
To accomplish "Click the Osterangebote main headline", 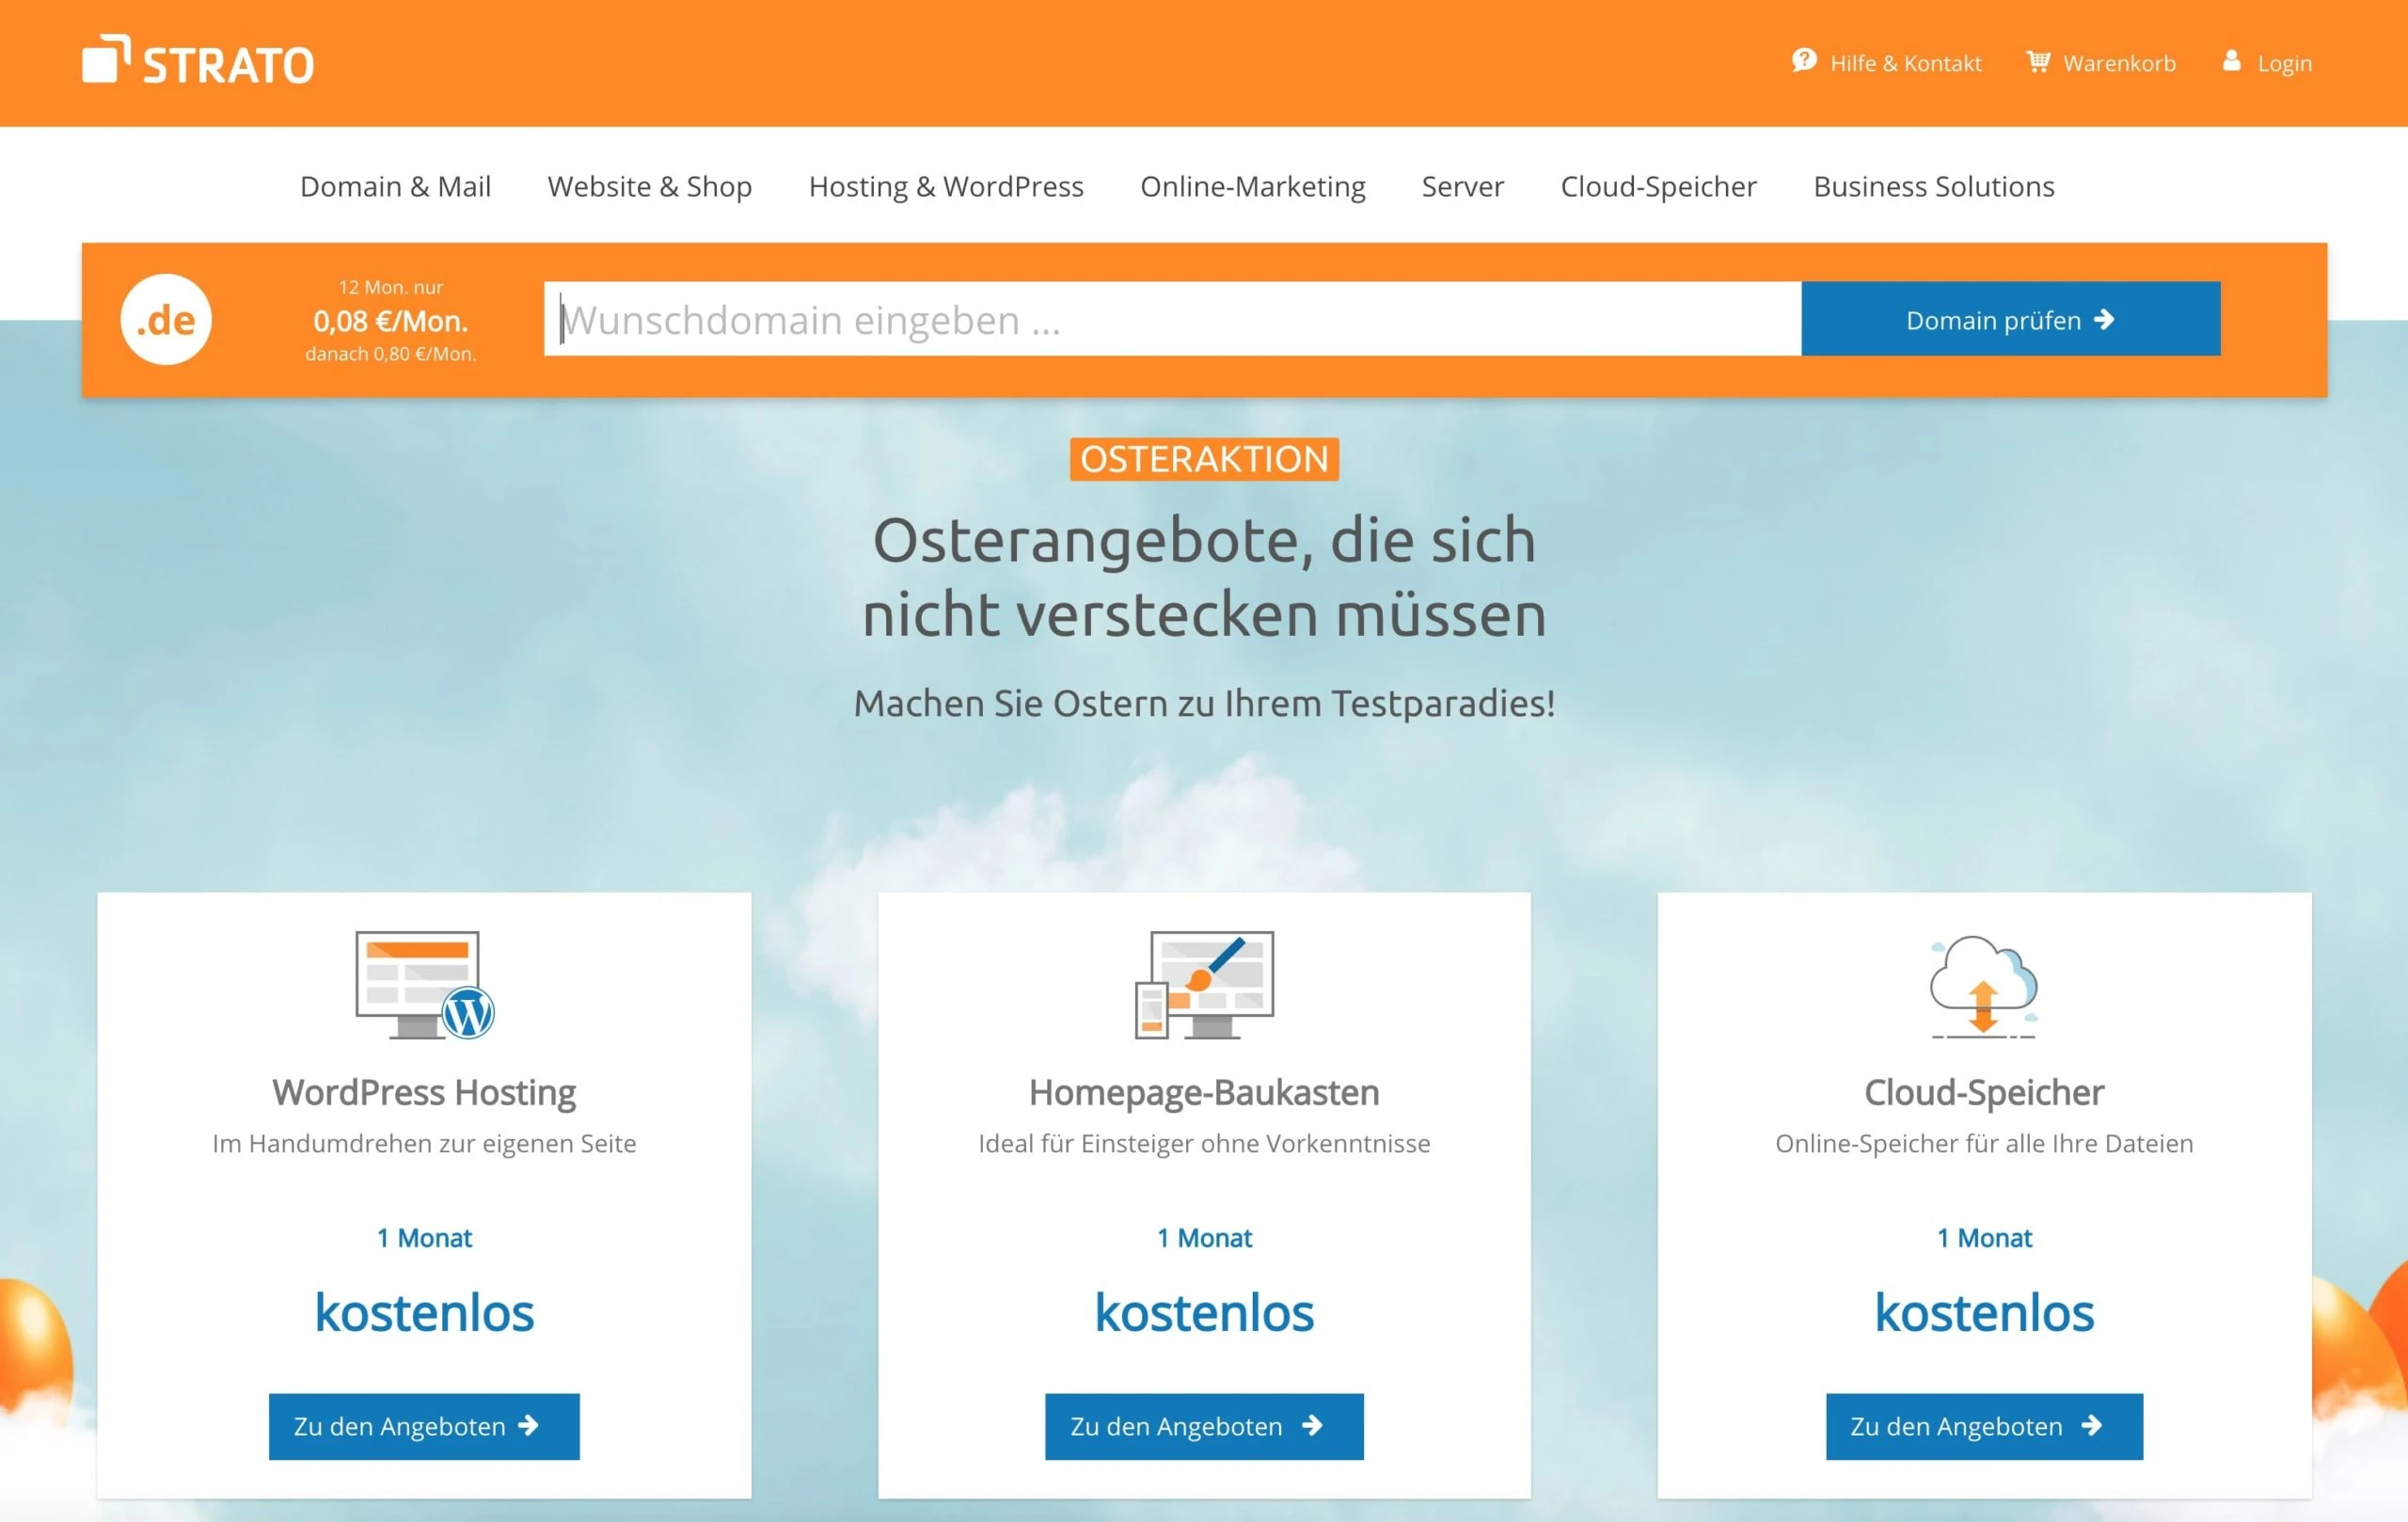I will click(1204, 576).
